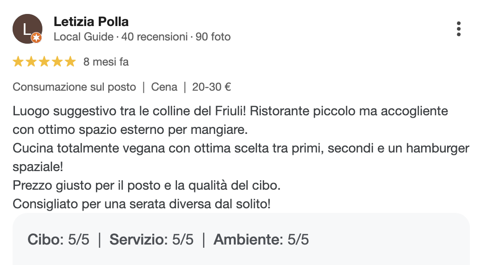Click Letizia Polla's profile avatar
The image size is (483, 265).
pyautogui.click(x=27, y=29)
